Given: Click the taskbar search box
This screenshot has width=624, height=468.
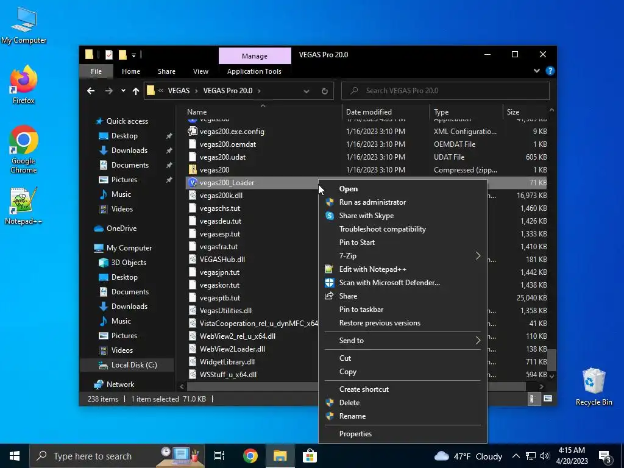Looking at the screenshot, I should coord(117,456).
